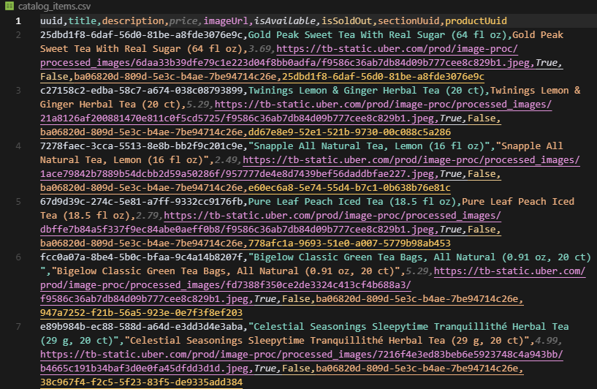Click the 'productUuid' header column
Viewport: 597px width, 389px height.
(476, 21)
